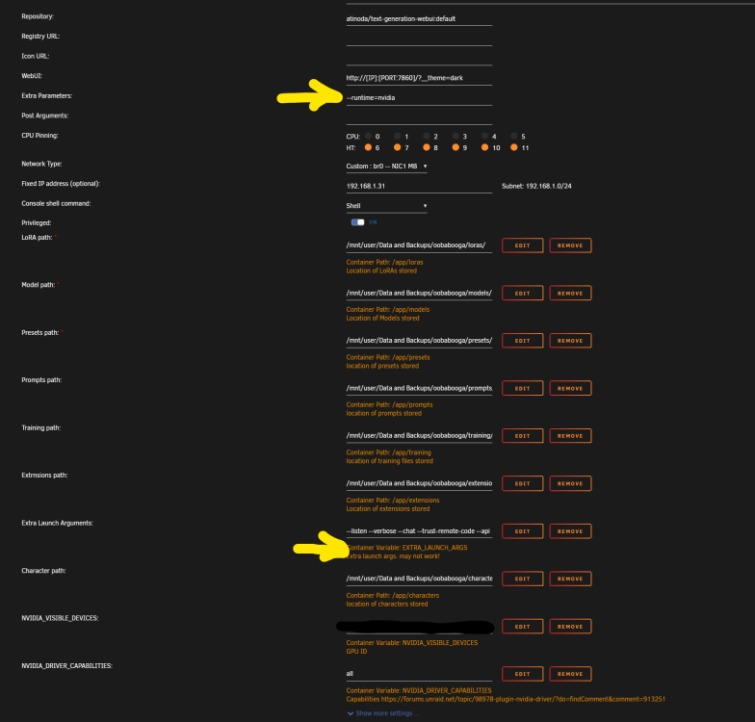Screen dimensions: 755x722
Task: Remove NVIDIA_DRIVER_CAPABILITIES variable
Action: point(570,674)
